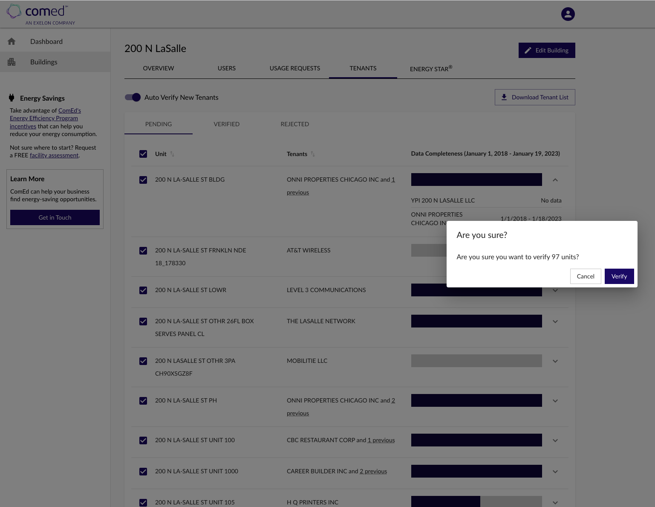655x507 pixels.
Task: Click Download Tenant List button
Action: pyautogui.click(x=535, y=97)
